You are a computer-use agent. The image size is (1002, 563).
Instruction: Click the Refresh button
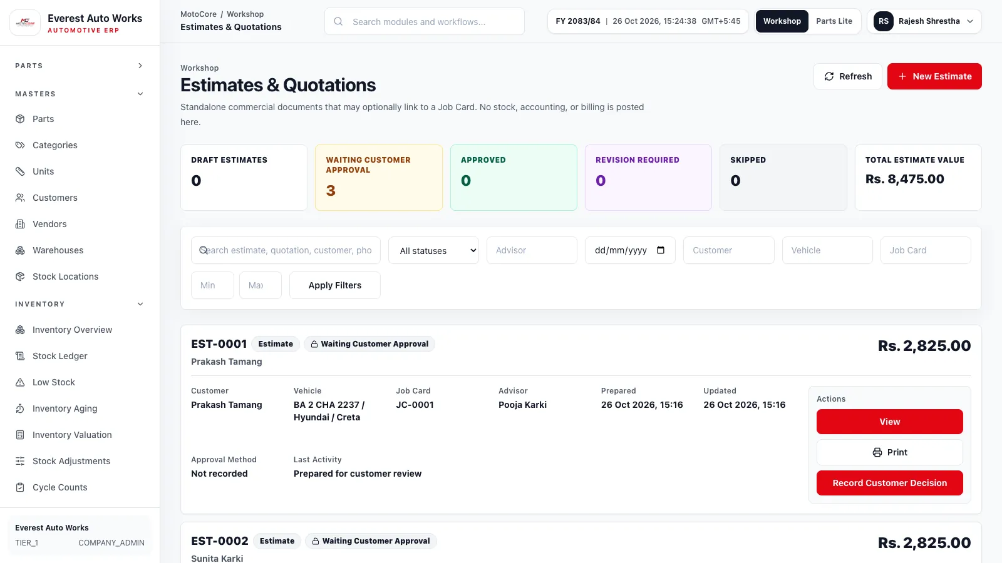point(848,76)
